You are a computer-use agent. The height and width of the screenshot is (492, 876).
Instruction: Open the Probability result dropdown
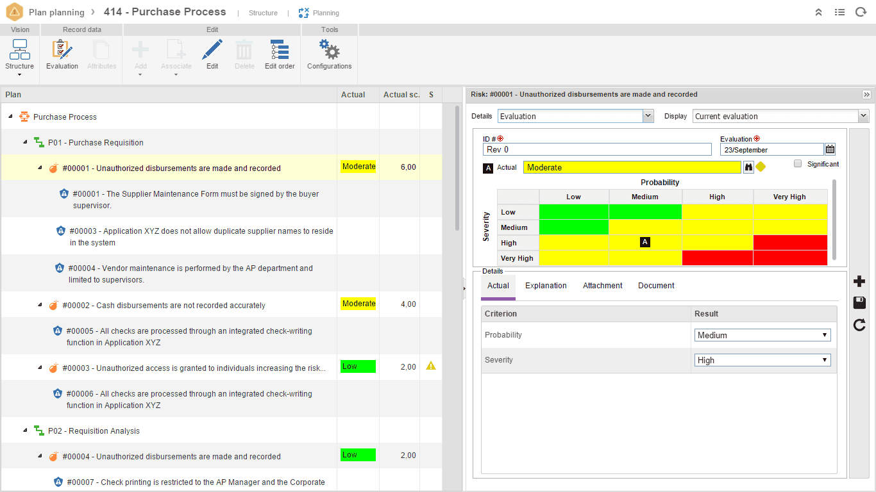[x=762, y=335]
